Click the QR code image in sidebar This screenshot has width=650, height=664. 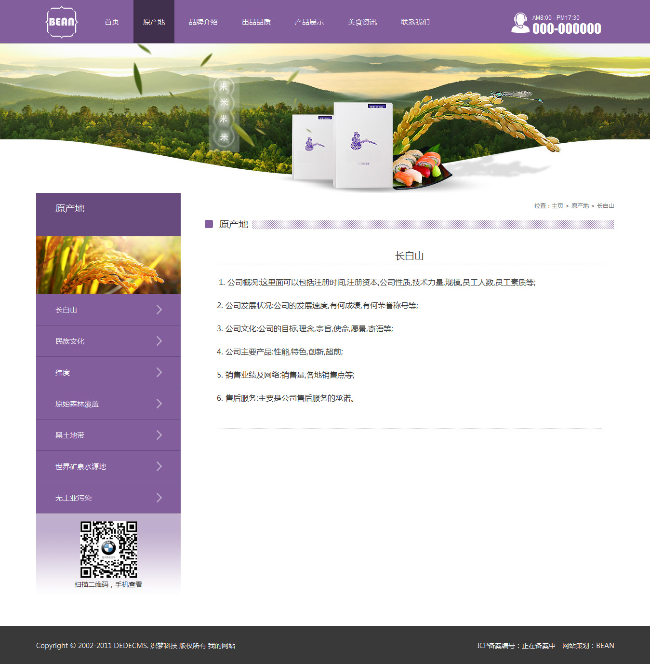(108, 549)
